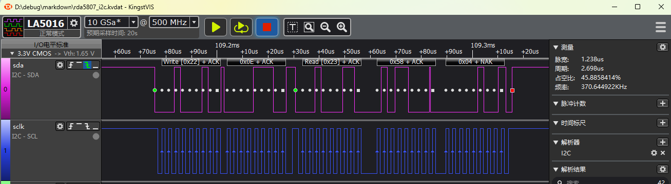The height and width of the screenshot is (184, 671).
Task: Start repeated loop capture
Action: (241, 27)
